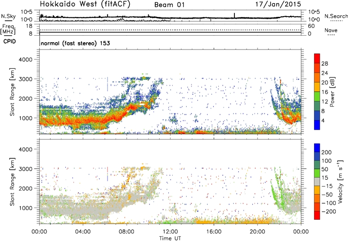Click the red bottom of the velocity colorbar
Screen dimensions: 348x241
click(317, 215)
